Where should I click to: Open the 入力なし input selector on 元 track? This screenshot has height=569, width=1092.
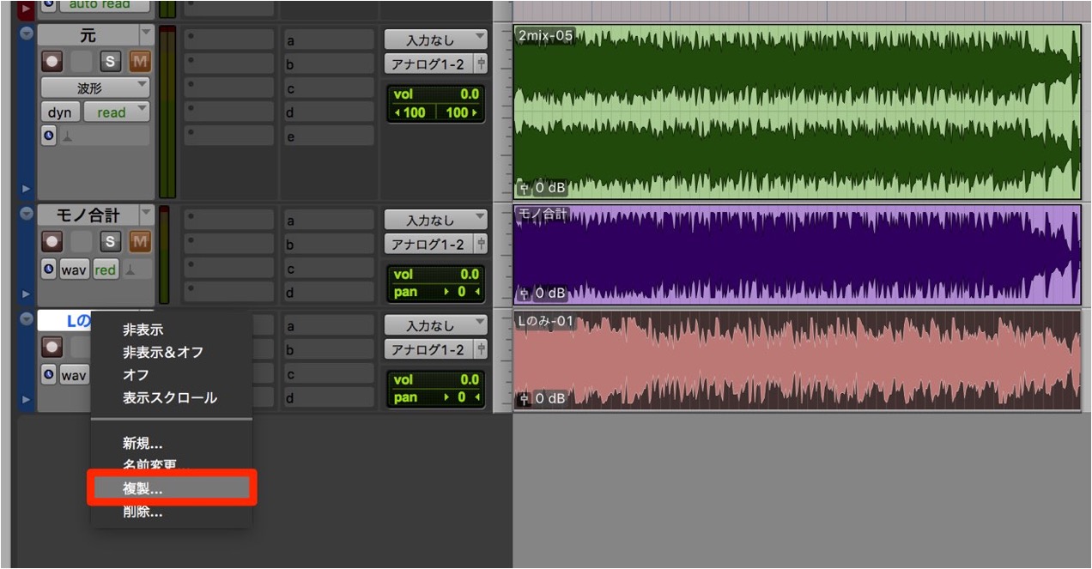[x=435, y=39]
